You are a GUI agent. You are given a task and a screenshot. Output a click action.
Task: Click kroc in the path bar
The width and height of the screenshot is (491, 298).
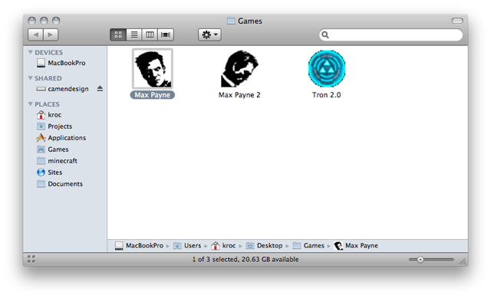229,246
